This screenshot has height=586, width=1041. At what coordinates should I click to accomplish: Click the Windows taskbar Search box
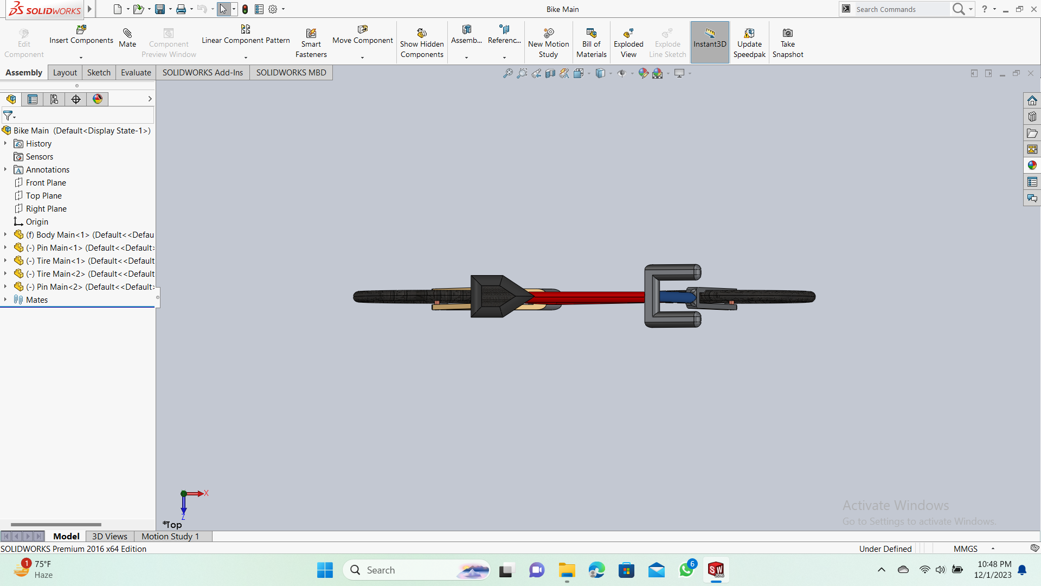[416, 570]
